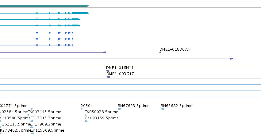
Task: Select the EP17315.3prime EST label
Action: click(x=46, y=118)
